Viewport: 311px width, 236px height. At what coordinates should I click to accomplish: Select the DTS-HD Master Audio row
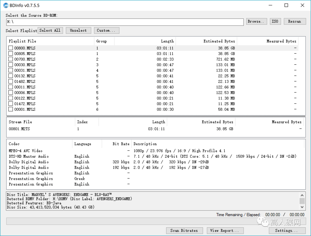[156, 156]
